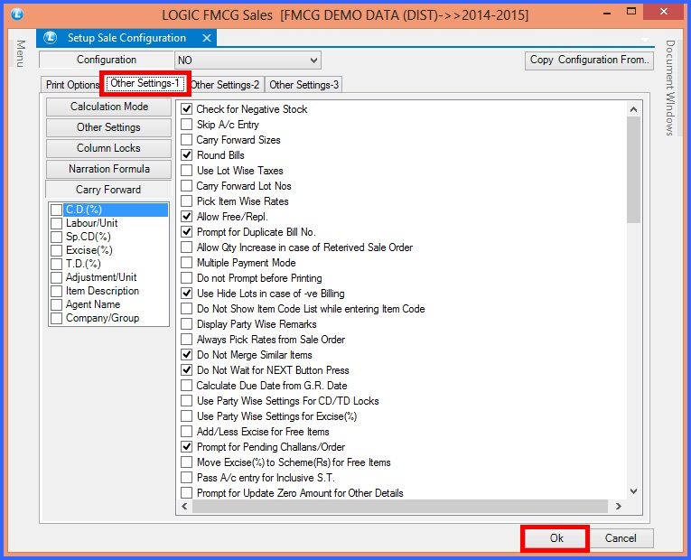Tick Prompt for Update Zero Amount option

(x=187, y=493)
